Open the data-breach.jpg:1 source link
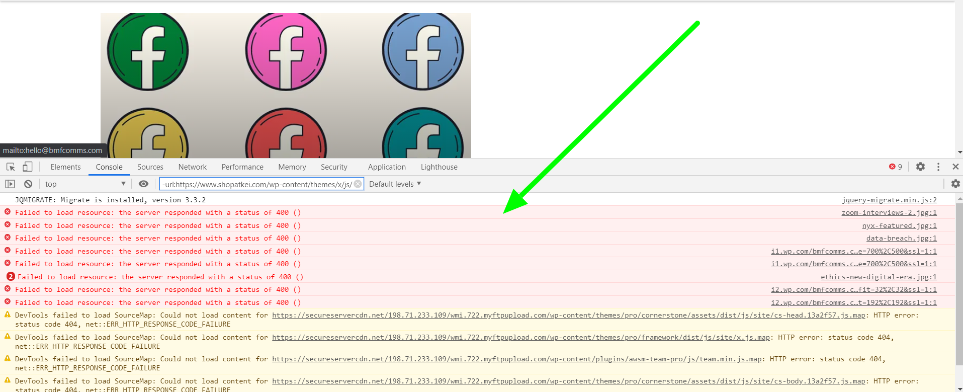The height and width of the screenshot is (392, 963). point(902,238)
